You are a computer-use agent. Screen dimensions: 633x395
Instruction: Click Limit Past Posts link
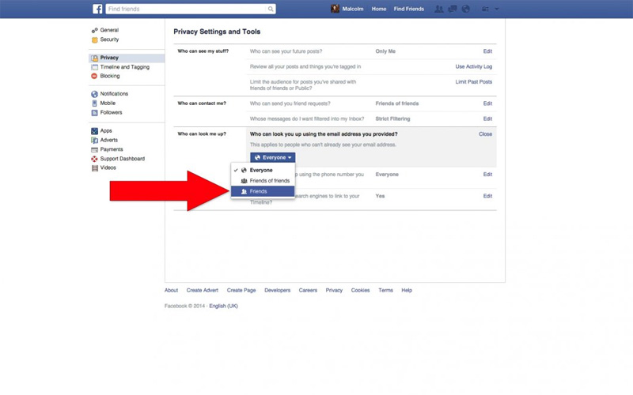473,81
